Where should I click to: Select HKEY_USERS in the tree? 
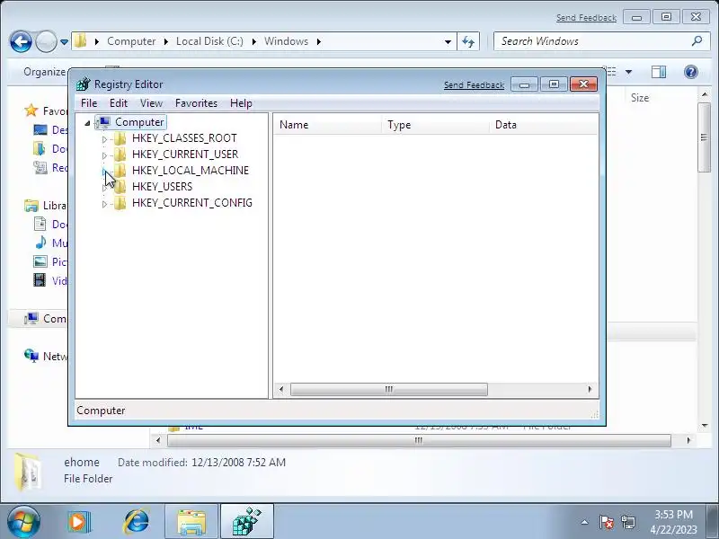click(x=163, y=187)
